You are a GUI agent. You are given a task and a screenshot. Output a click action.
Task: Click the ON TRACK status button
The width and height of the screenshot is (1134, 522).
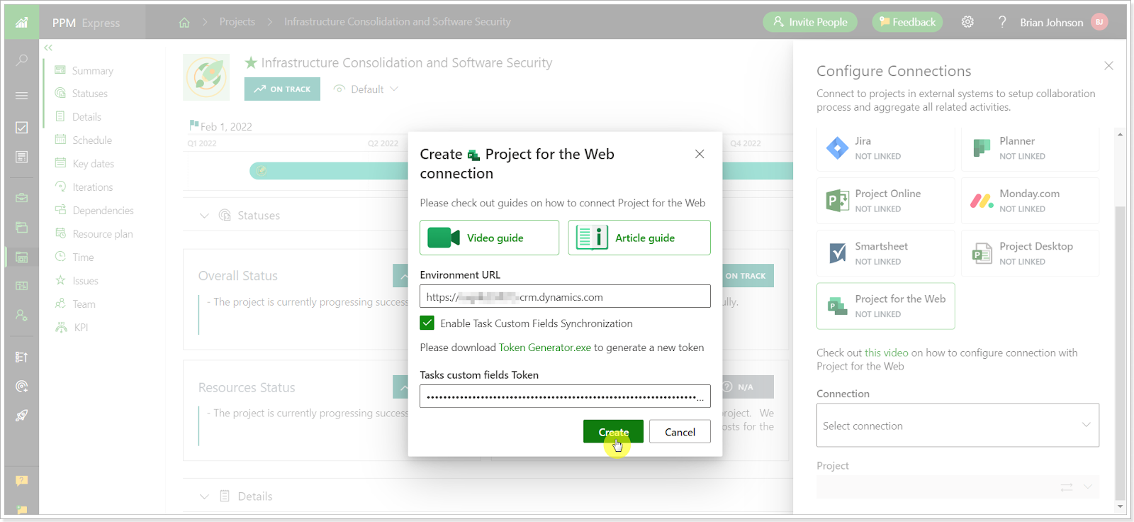(x=282, y=89)
